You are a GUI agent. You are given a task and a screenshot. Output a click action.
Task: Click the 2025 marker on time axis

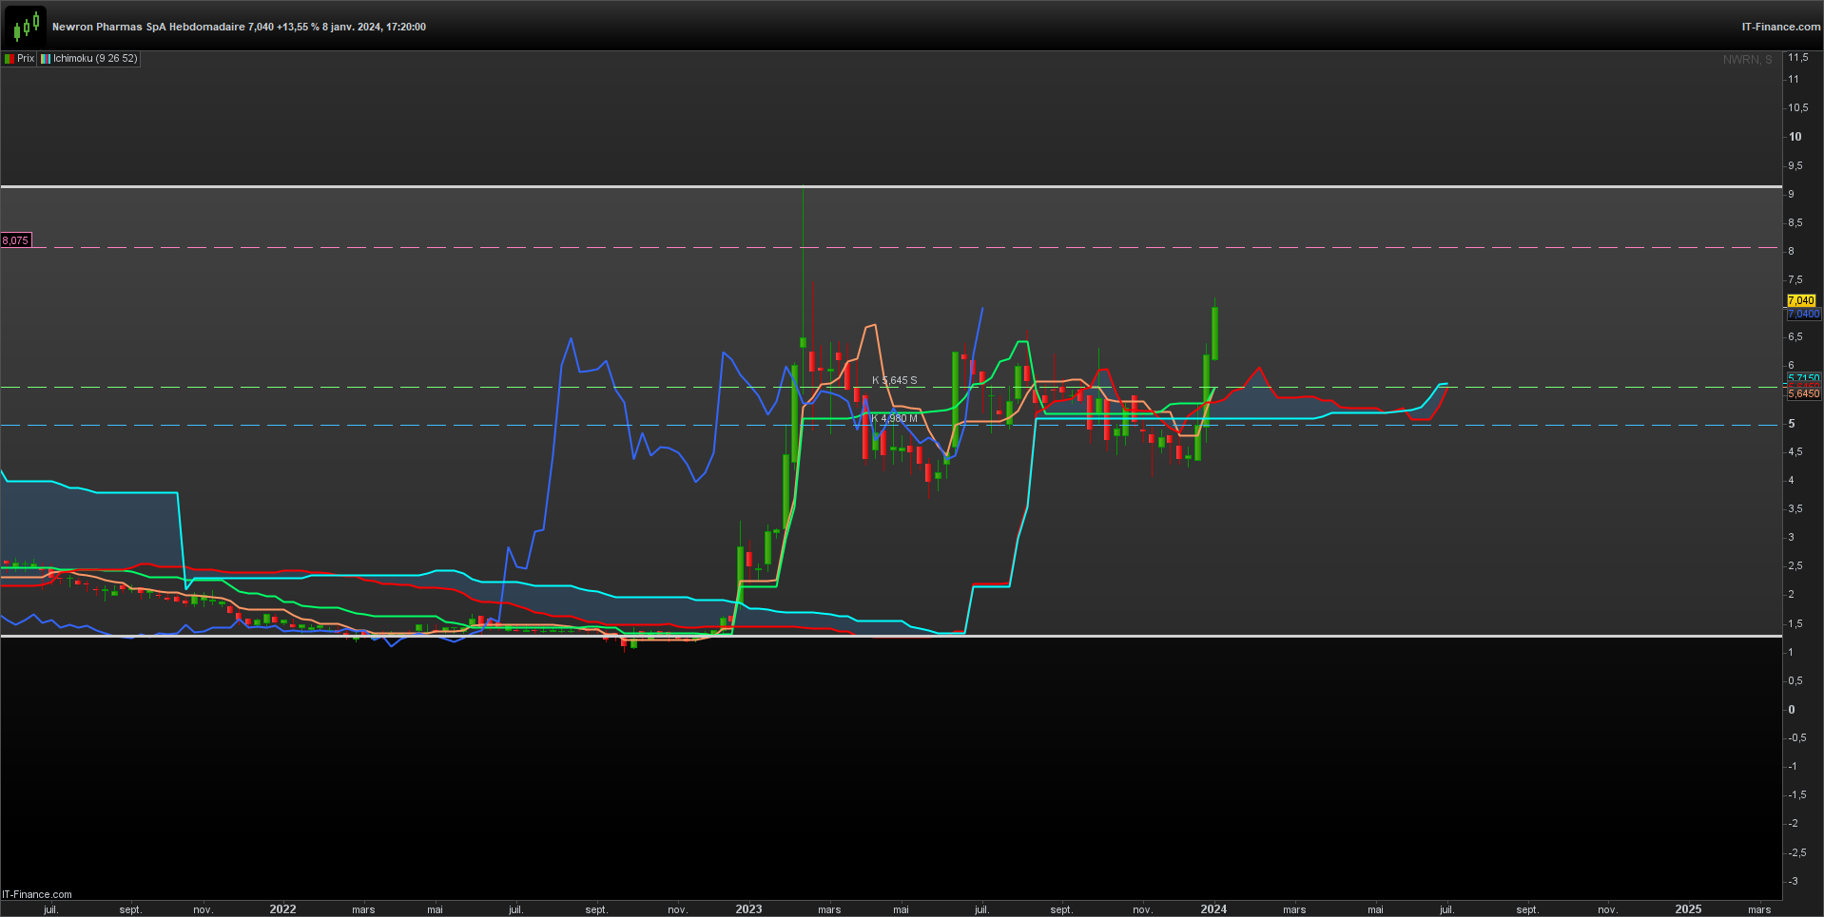(1688, 909)
